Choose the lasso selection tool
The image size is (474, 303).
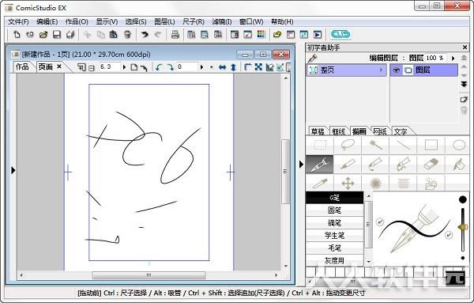(348, 145)
